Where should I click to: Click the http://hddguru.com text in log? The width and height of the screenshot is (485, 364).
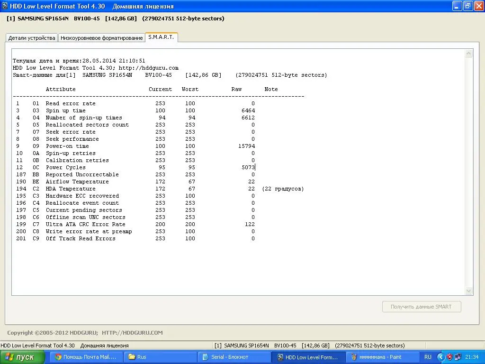[x=148, y=68]
